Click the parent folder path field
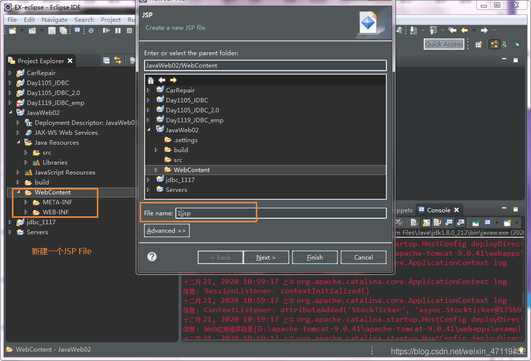The width and height of the screenshot is (531, 361). coord(265,66)
